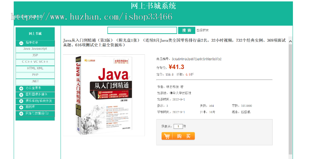
Task: Click the 页数: 564 text
Action: [x=207, y=106]
